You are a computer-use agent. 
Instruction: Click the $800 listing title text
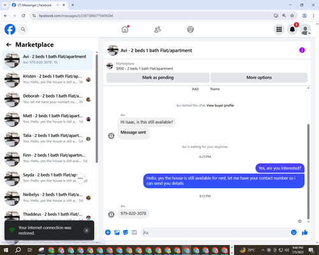pyautogui.click(x=145, y=69)
